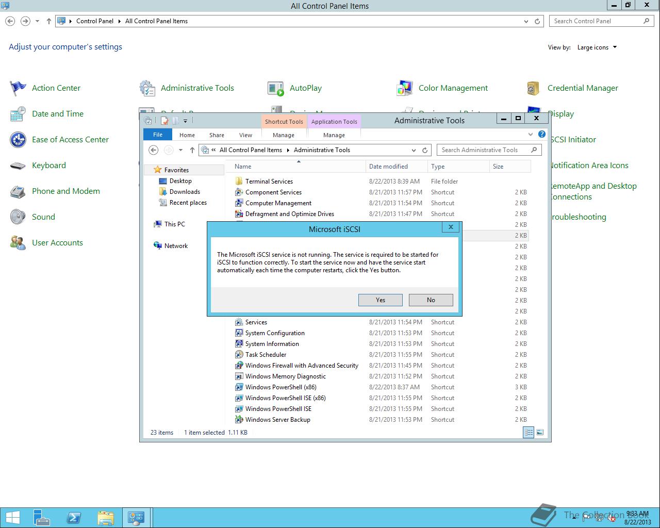Open the Windows Server Backup shortcut

coord(277,419)
